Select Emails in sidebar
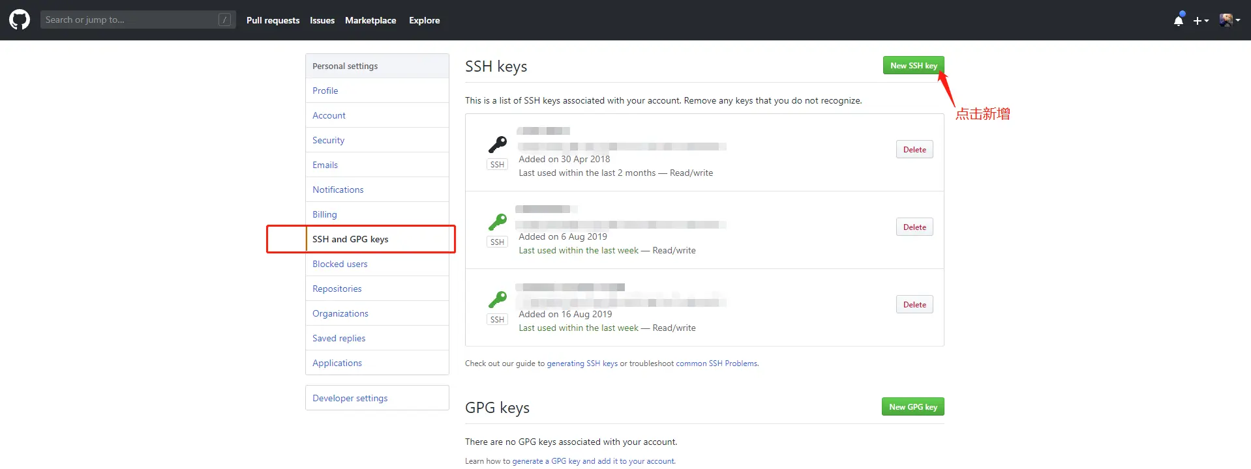1251x469 pixels. click(x=377, y=165)
